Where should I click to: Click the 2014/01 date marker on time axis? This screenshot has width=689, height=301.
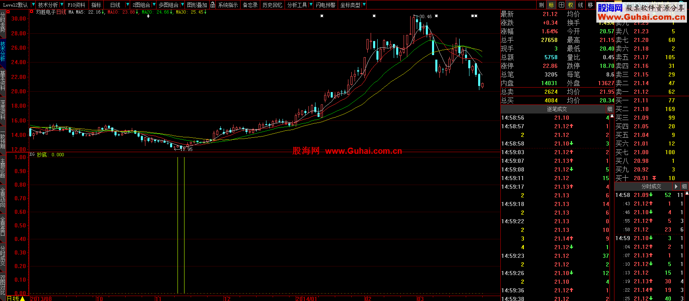307,299
